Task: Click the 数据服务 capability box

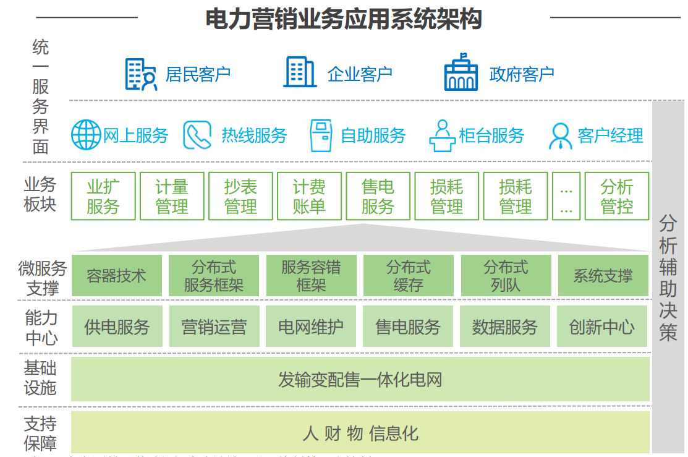Action: pos(504,327)
